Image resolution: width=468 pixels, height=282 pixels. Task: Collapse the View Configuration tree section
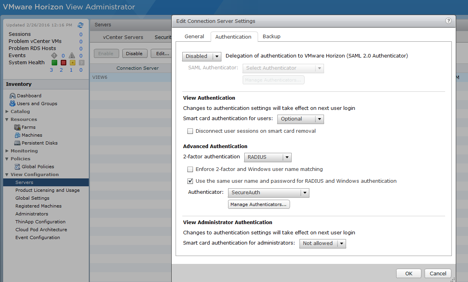7,174
